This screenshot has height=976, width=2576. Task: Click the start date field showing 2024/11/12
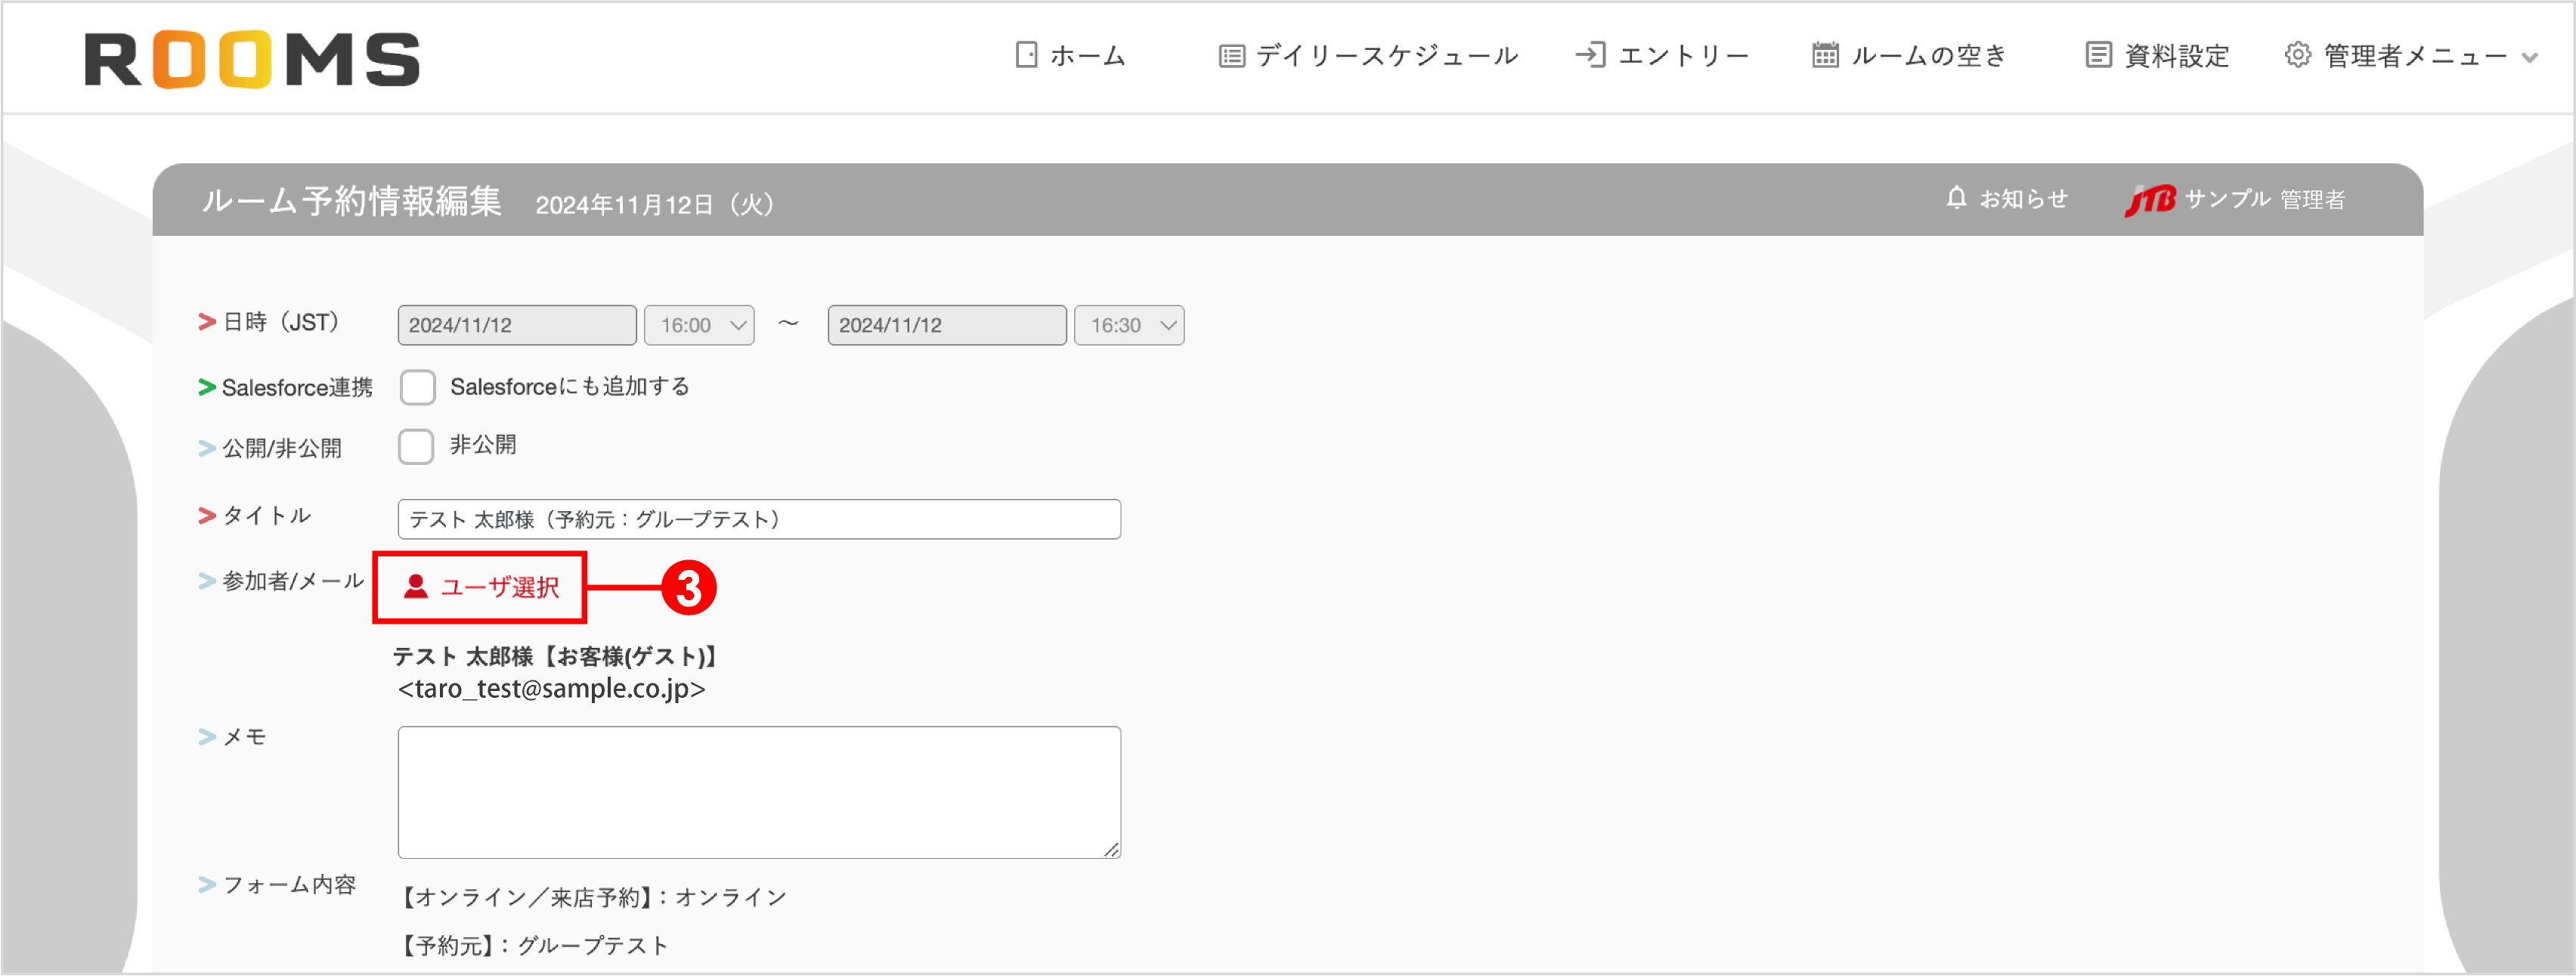tap(516, 324)
